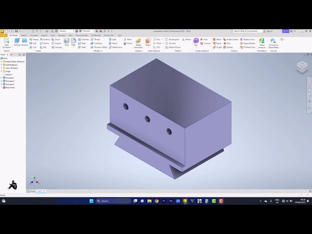Select the Extrude tool

coord(17,42)
